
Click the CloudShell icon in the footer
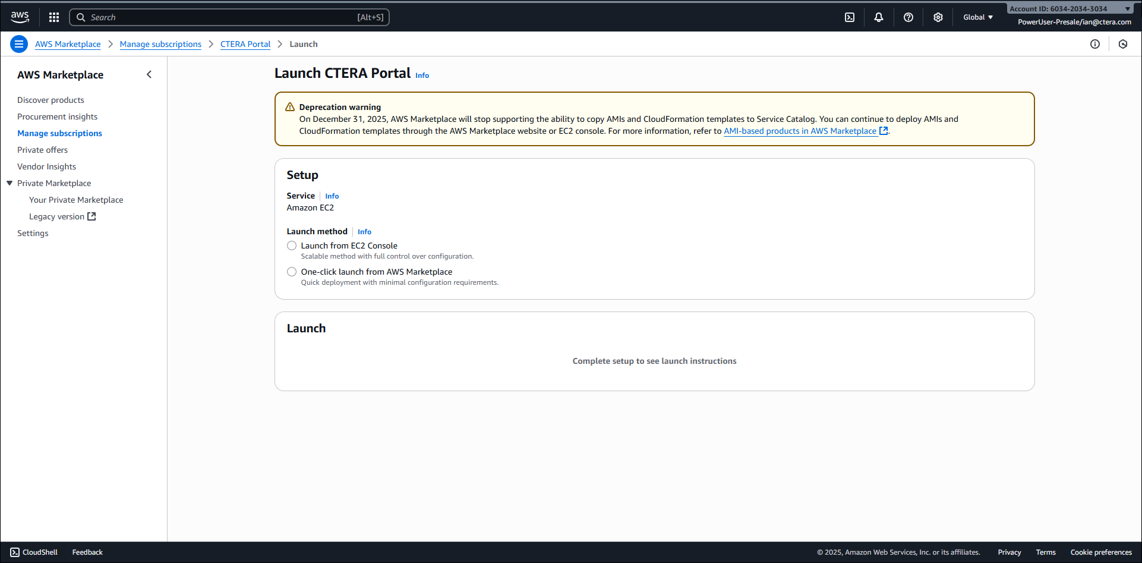coord(15,552)
